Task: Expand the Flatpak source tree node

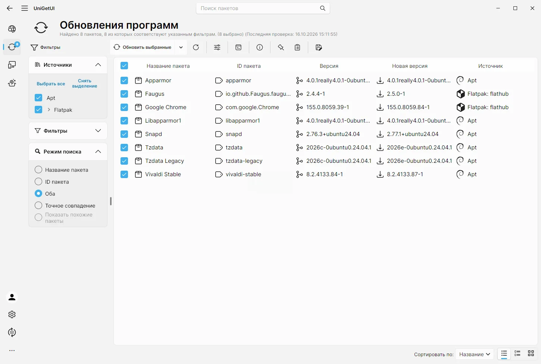Action: point(49,110)
